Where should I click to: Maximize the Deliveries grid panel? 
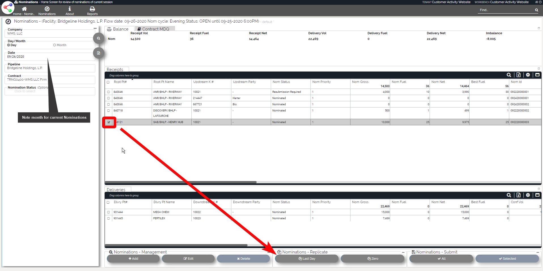point(537,195)
